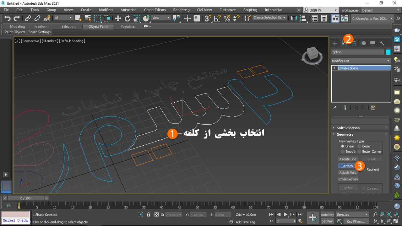Click the Undo arrow icon
Viewport: 402px width, 226px height.
(x=7, y=18)
